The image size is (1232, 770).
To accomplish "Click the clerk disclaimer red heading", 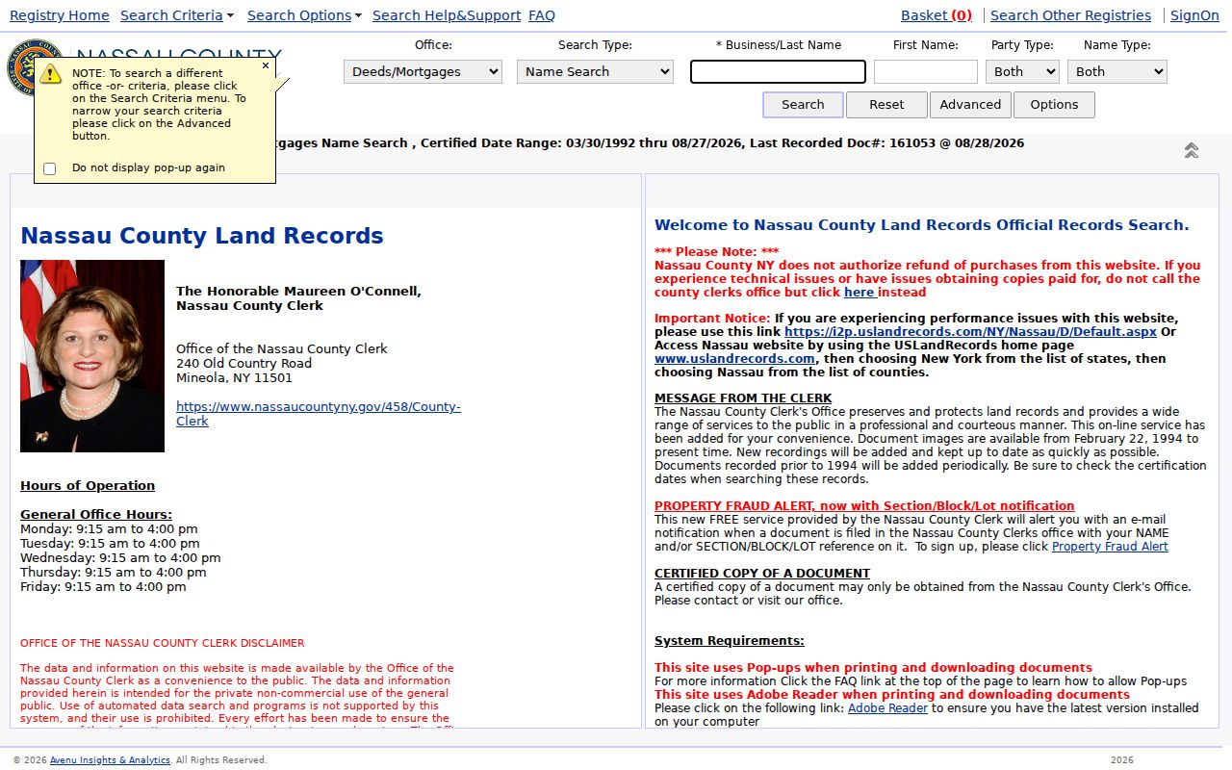I will 163,643.
